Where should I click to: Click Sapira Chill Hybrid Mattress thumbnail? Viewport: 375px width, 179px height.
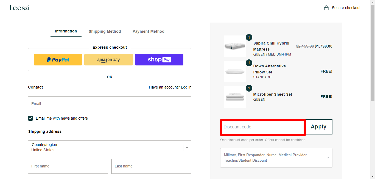235,46
